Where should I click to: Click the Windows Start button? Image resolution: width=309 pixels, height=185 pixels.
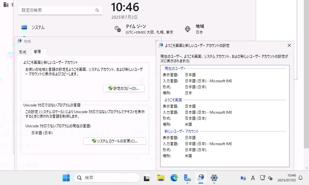66,178
